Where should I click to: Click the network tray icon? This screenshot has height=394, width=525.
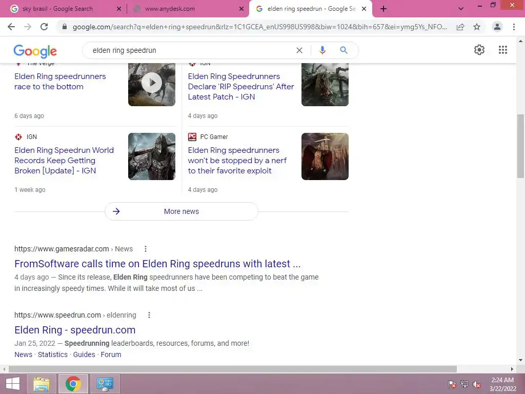465,384
